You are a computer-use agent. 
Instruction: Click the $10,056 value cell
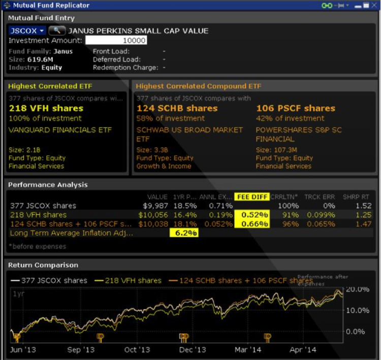pyautogui.click(x=153, y=215)
